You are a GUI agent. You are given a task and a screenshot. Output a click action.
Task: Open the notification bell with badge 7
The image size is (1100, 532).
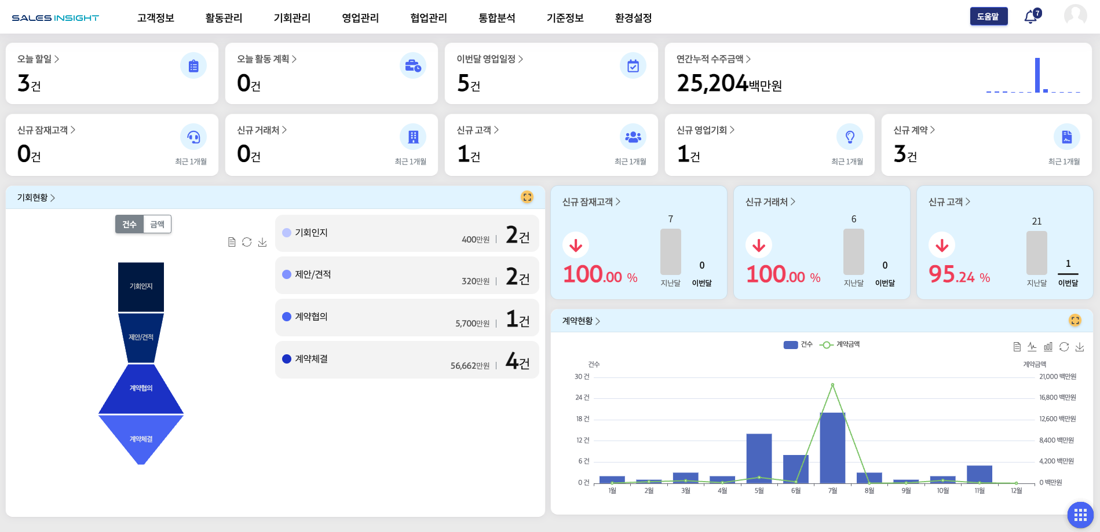click(x=1031, y=17)
